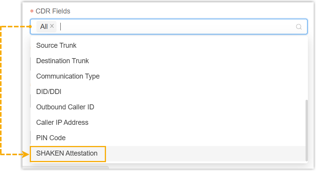The width and height of the screenshot is (316, 171).
Task: Click the red required asterisk by CDR Fields
Action: pyautogui.click(x=32, y=12)
